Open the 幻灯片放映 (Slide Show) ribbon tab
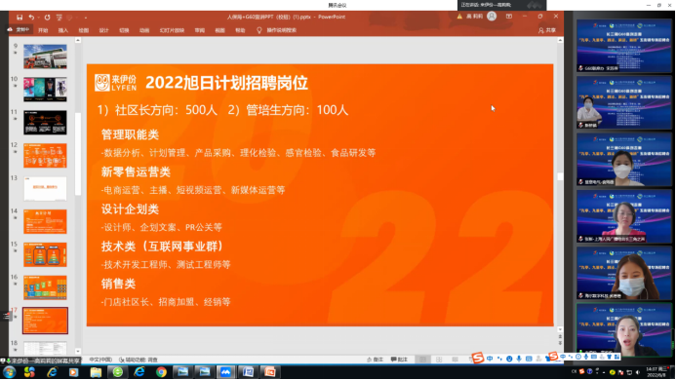 [172, 30]
